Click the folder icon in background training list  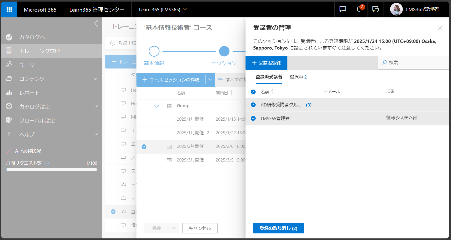point(123,198)
